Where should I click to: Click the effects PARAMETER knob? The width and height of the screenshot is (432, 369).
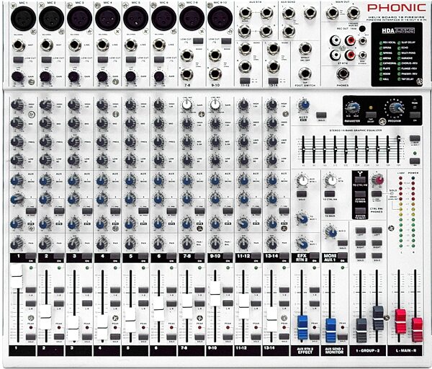pyautogui.click(x=352, y=108)
